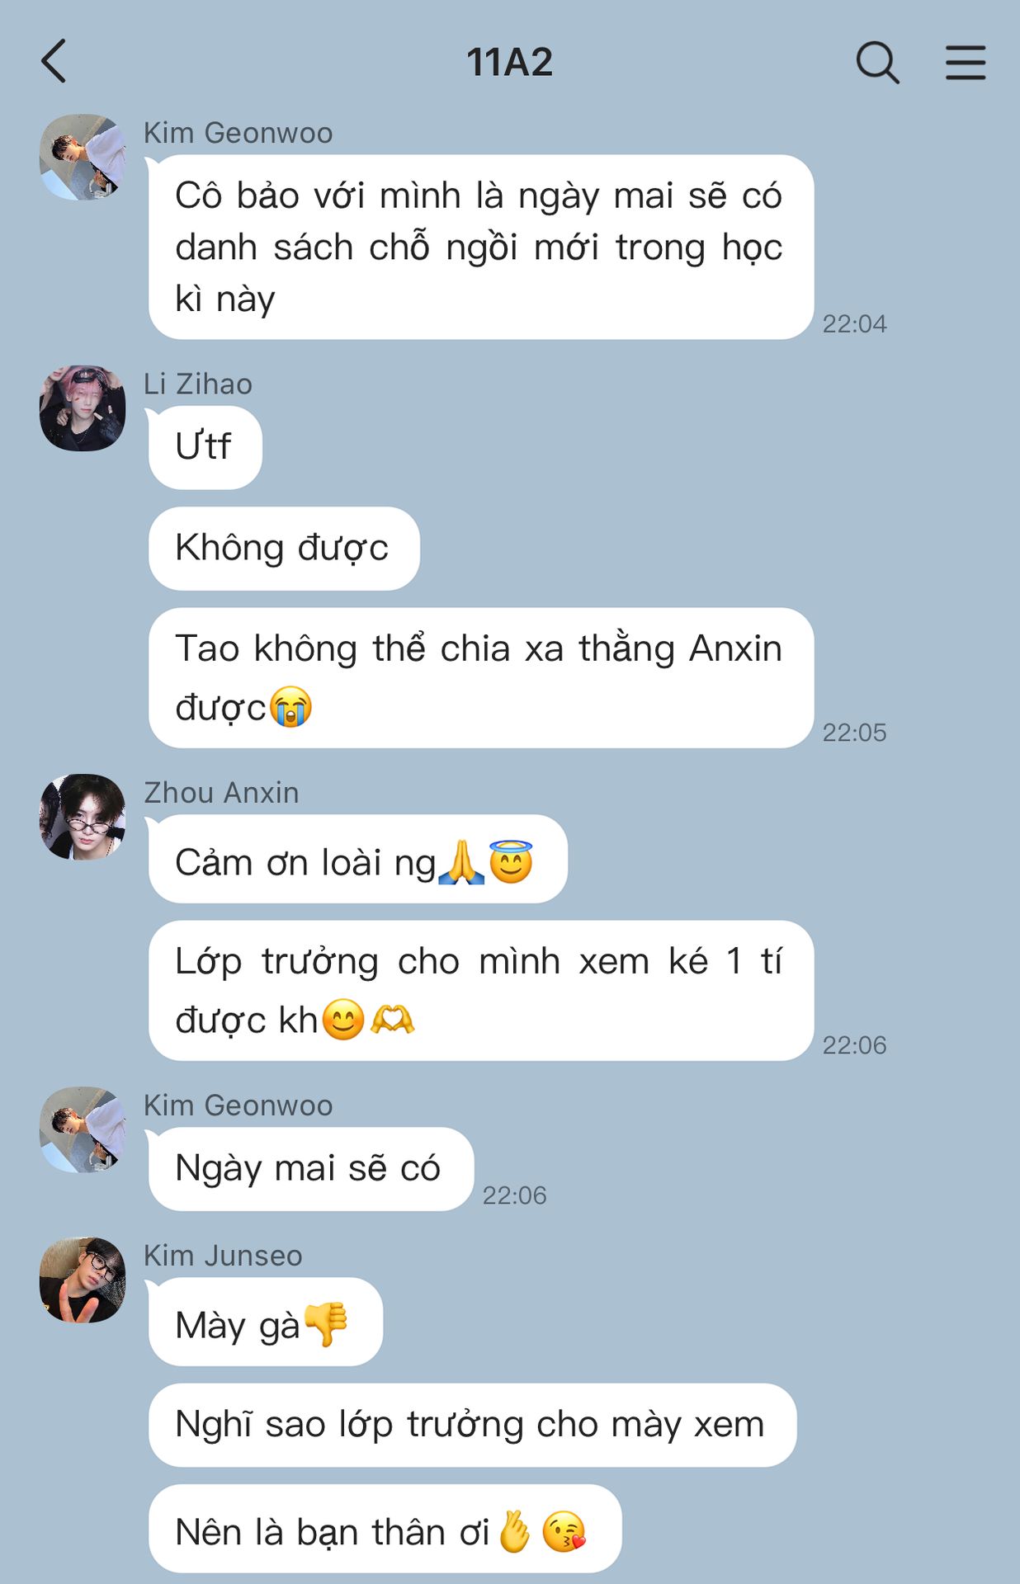The width and height of the screenshot is (1020, 1584).
Task: Open Kim Junseo's profile picture
Action: (83, 1280)
